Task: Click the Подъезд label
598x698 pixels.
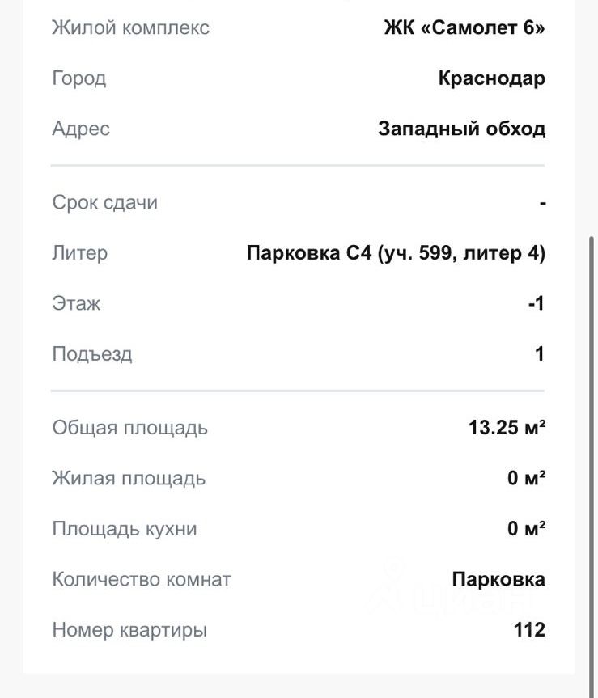Action: pyautogui.click(x=92, y=354)
